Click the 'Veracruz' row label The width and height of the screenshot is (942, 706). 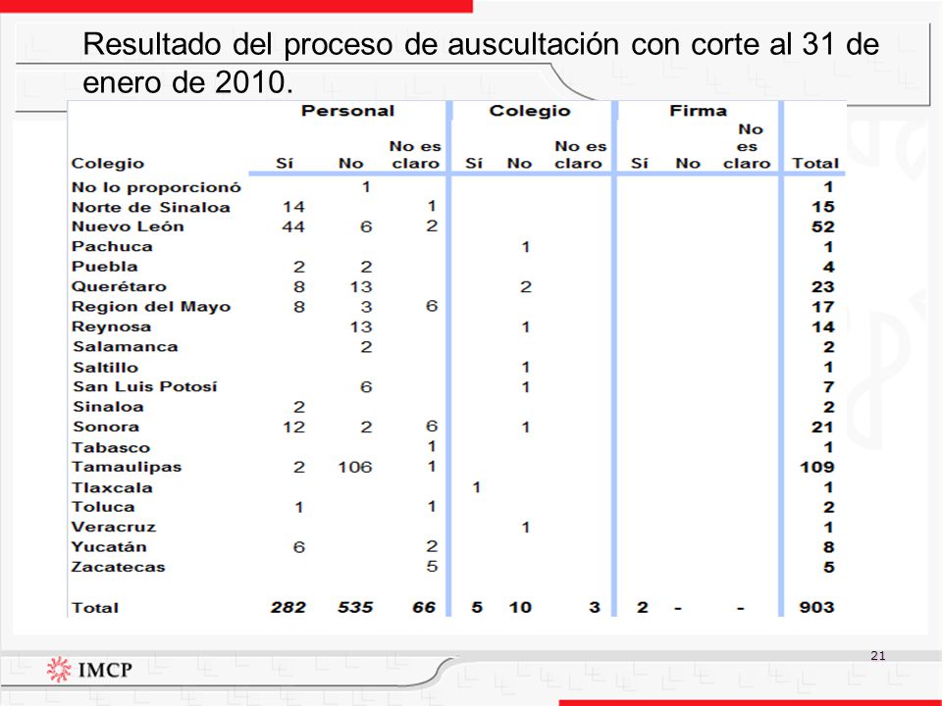(114, 528)
